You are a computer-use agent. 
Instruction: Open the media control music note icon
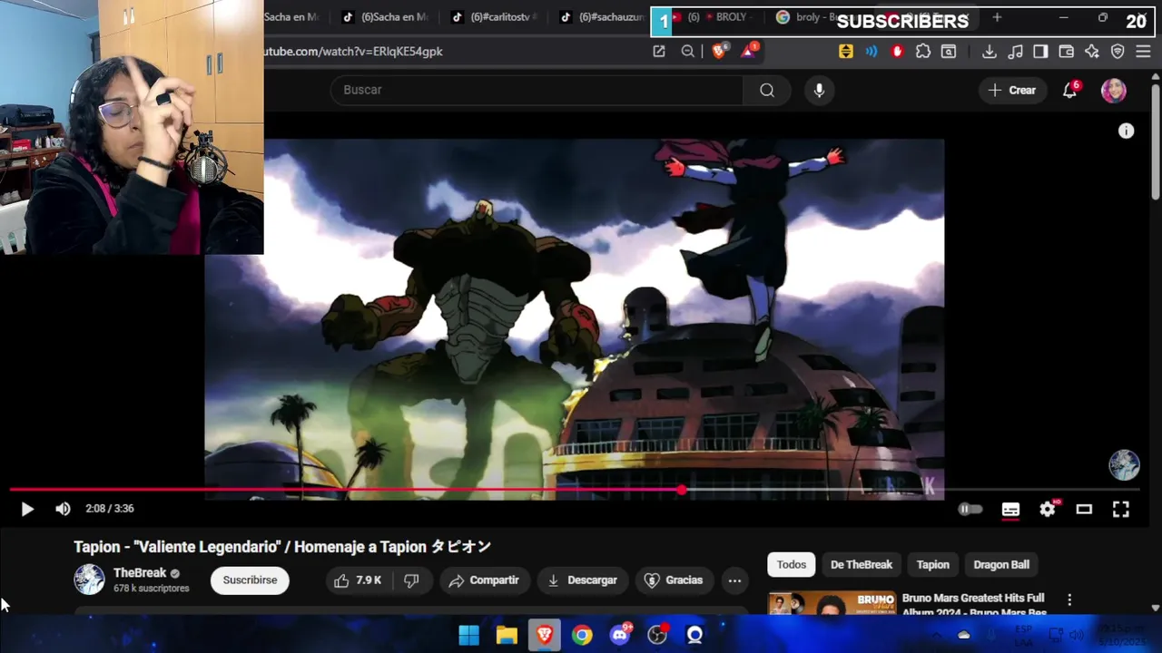pyautogui.click(x=1016, y=52)
